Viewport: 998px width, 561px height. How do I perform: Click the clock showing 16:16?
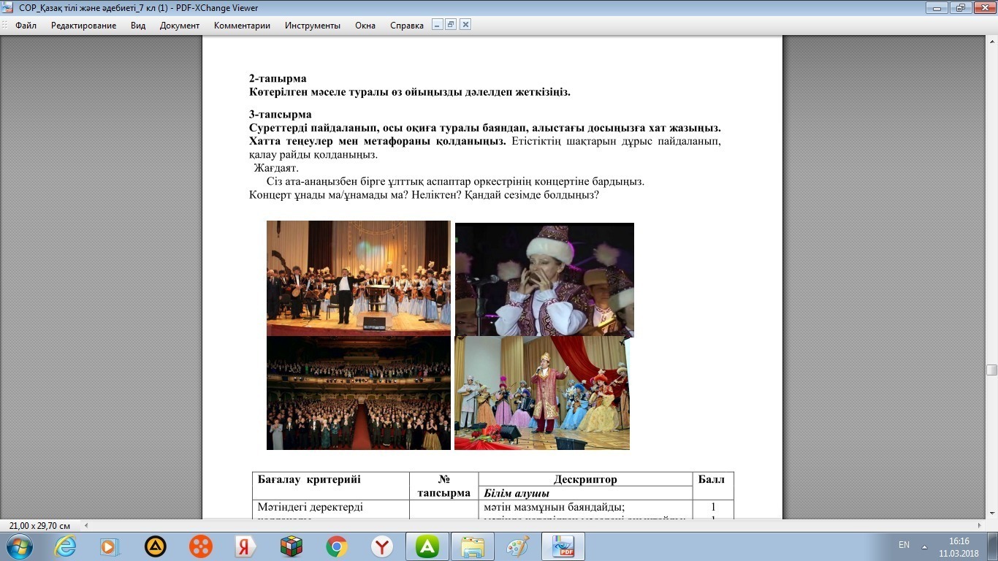click(x=960, y=541)
